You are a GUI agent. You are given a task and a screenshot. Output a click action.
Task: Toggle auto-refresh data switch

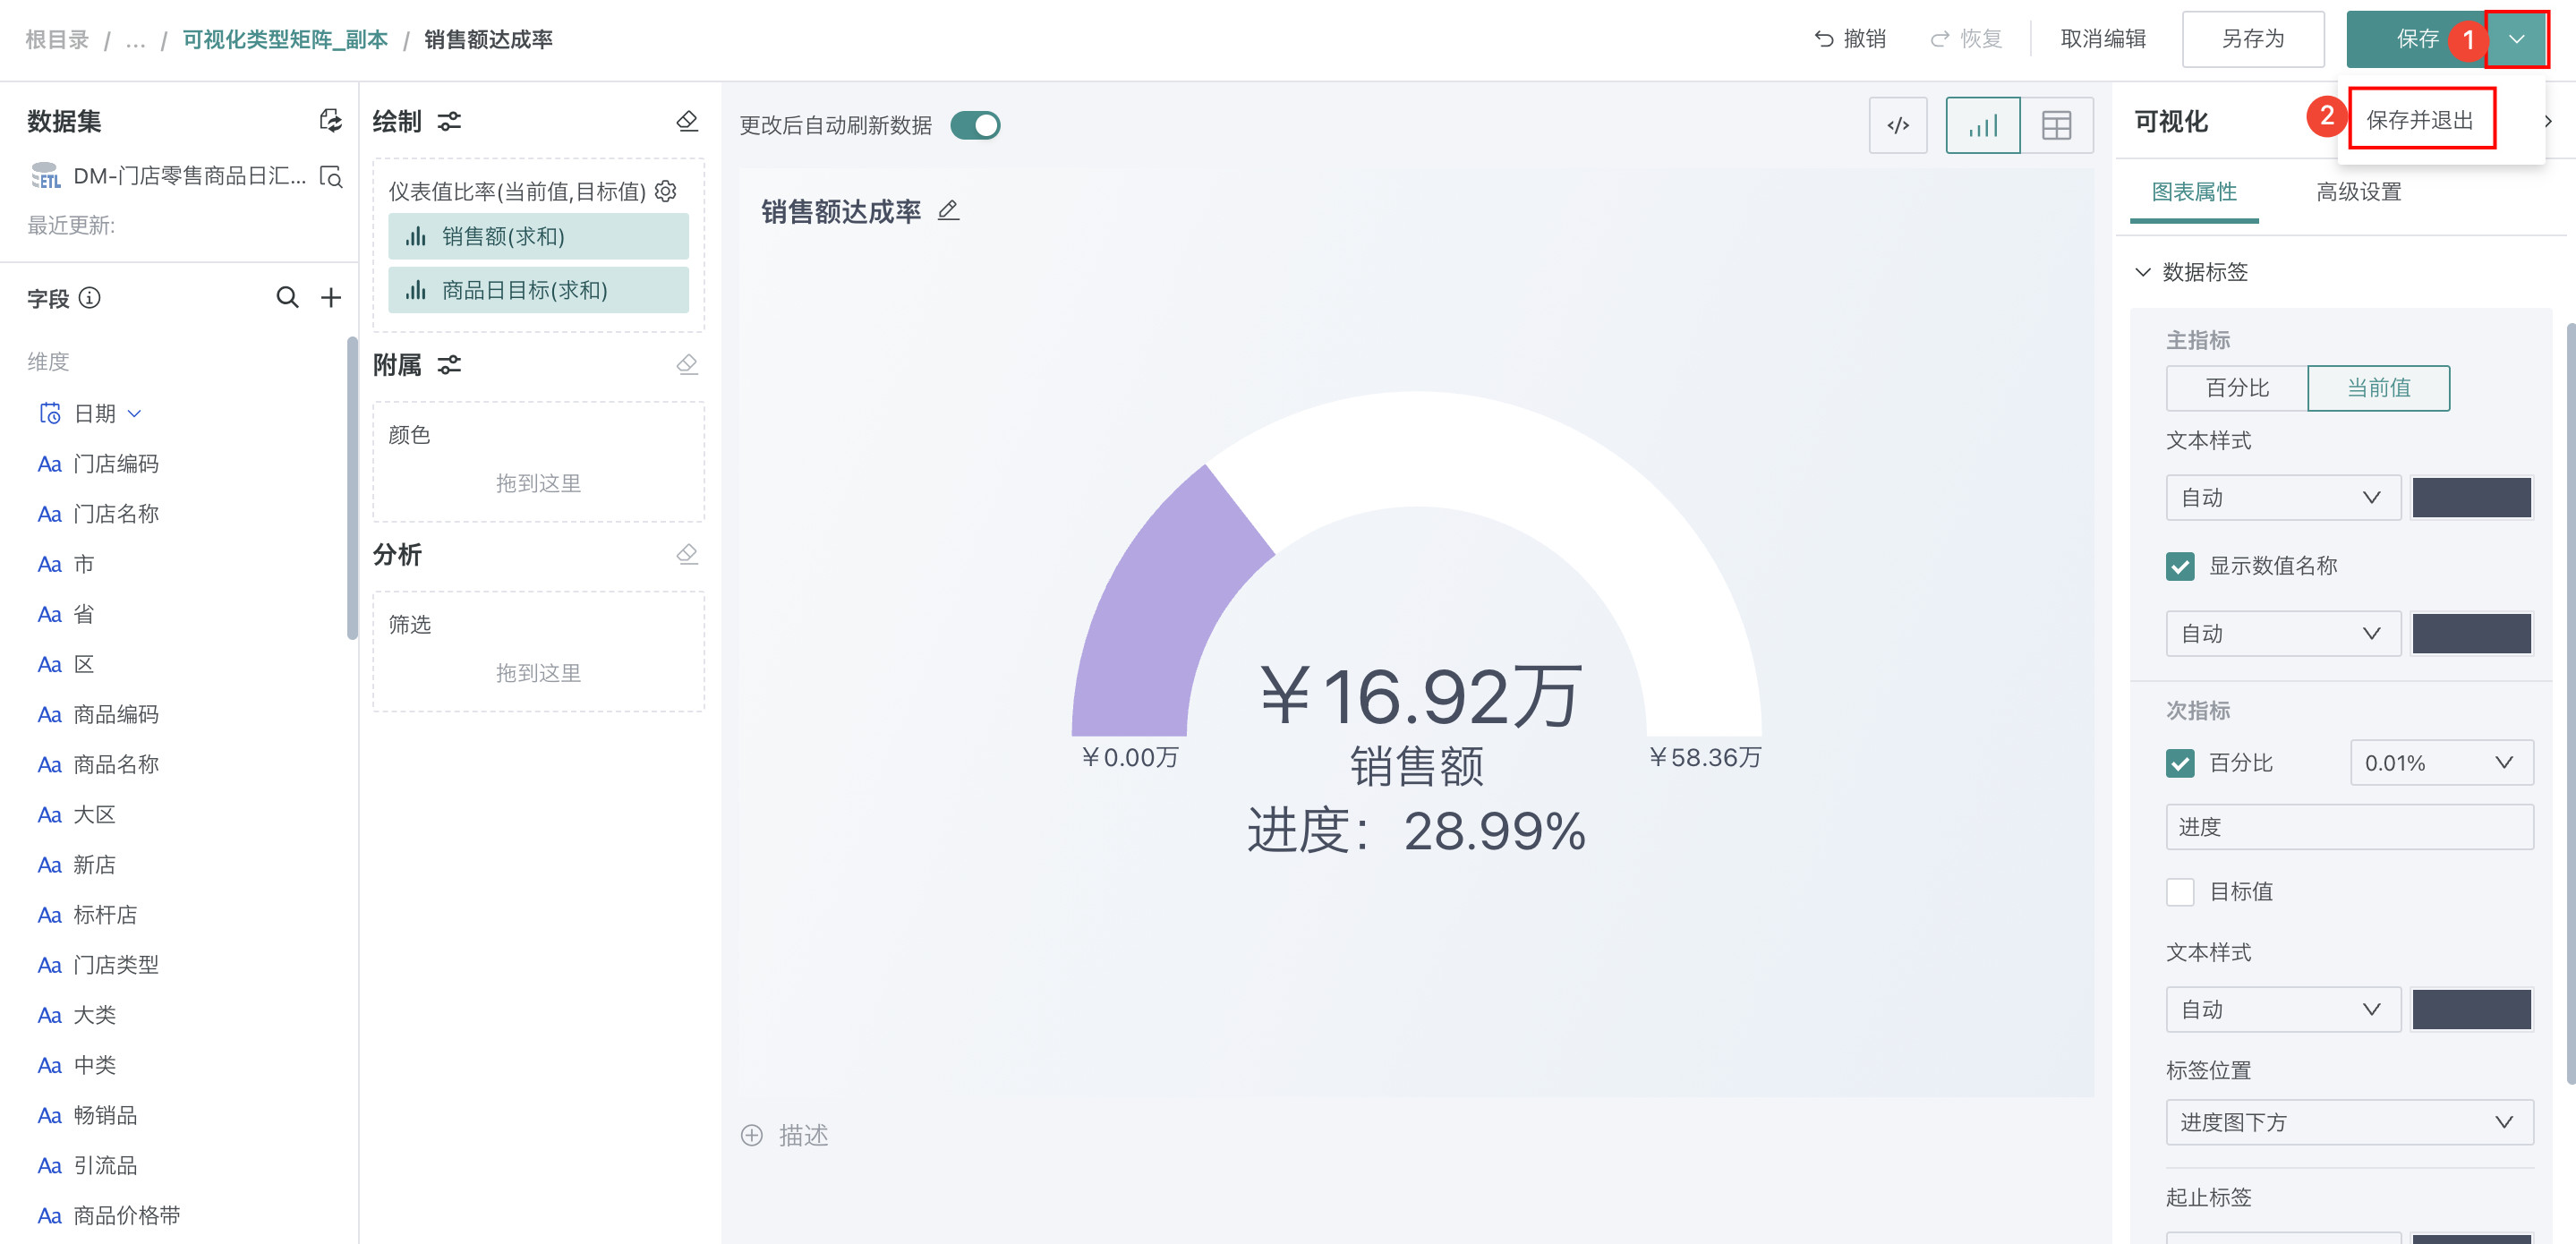pyautogui.click(x=975, y=125)
